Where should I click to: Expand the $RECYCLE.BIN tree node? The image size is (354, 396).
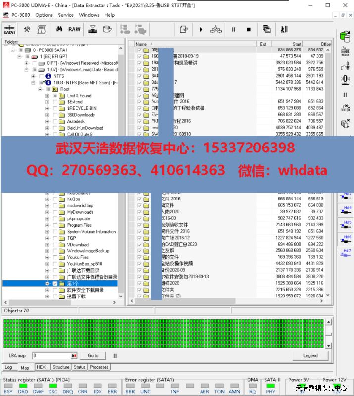tap(47, 108)
